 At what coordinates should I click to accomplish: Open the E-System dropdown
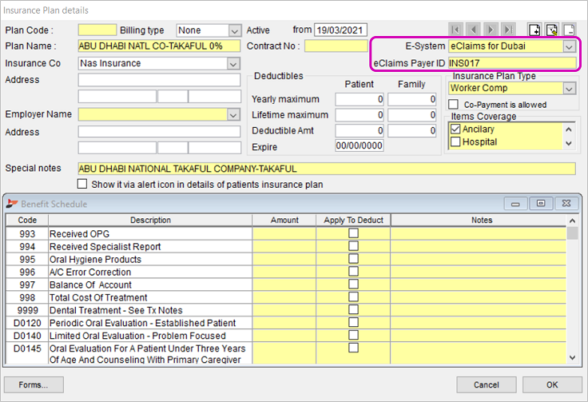click(569, 46)
